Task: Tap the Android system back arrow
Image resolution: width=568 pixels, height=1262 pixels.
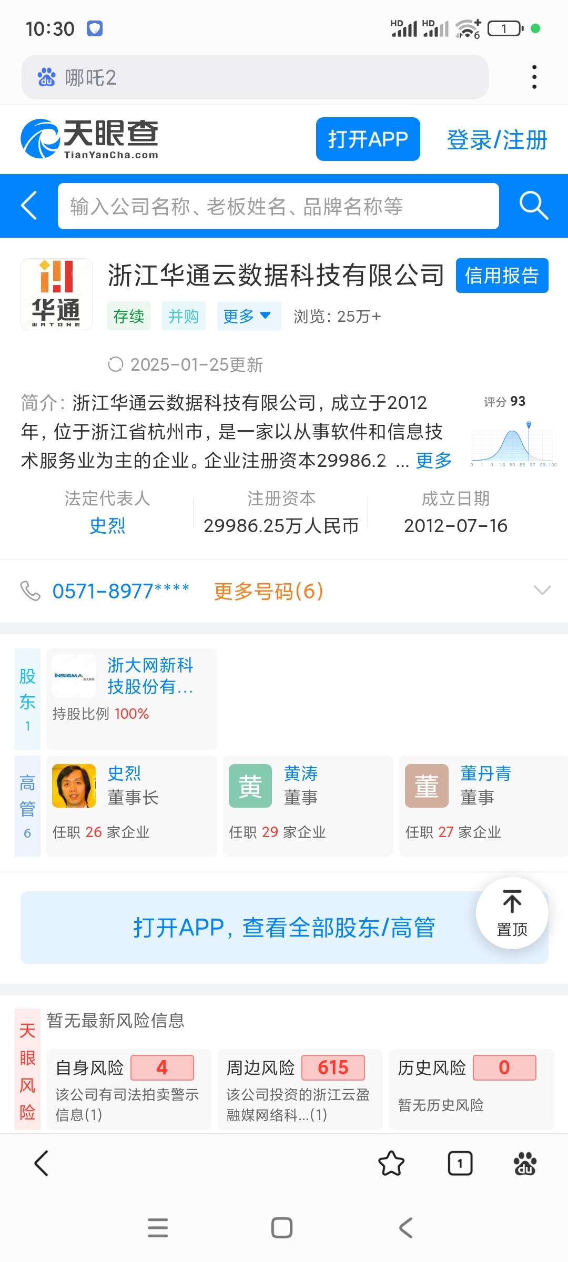Action: click(x=405, y=1228)
